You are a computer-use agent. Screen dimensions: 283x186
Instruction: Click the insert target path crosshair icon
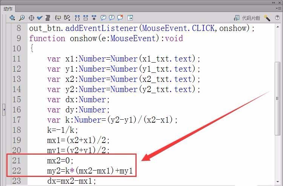[31, 18]
